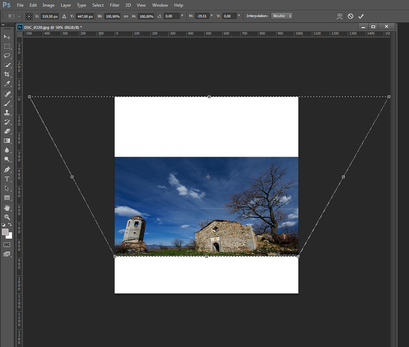Screen dimensions: 409x347
Task: Toggle maintain aspect ratio link icon
Action: (126, 16)
